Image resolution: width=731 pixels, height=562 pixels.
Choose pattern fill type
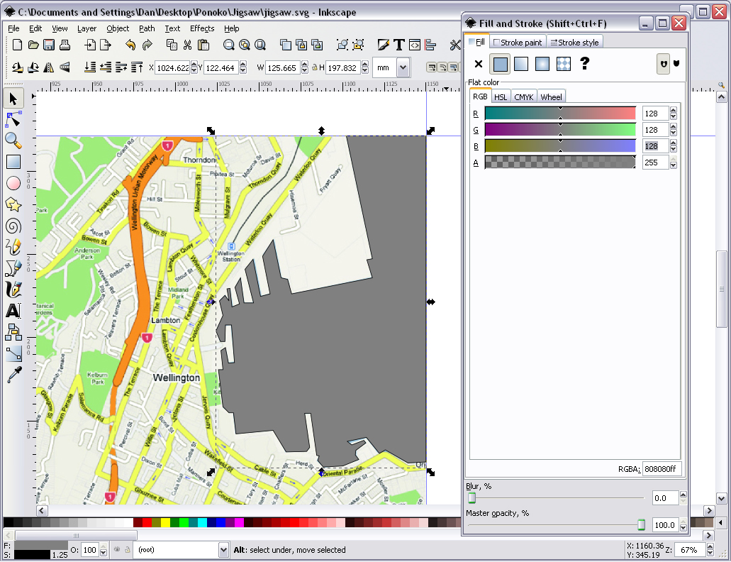[564, 65]
